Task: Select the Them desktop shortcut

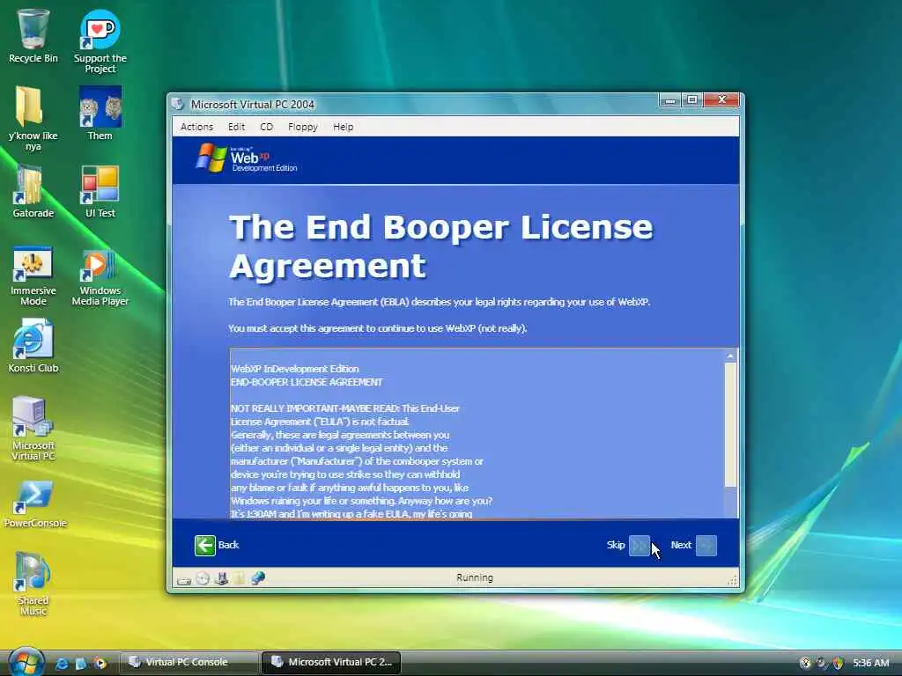Action: (x=100, y=114)
